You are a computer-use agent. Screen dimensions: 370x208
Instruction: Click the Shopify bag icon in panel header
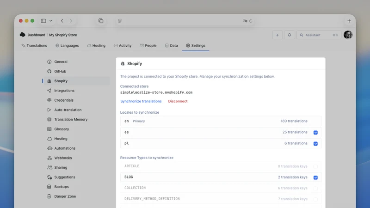pyautogui.click(x=123, y=64)
